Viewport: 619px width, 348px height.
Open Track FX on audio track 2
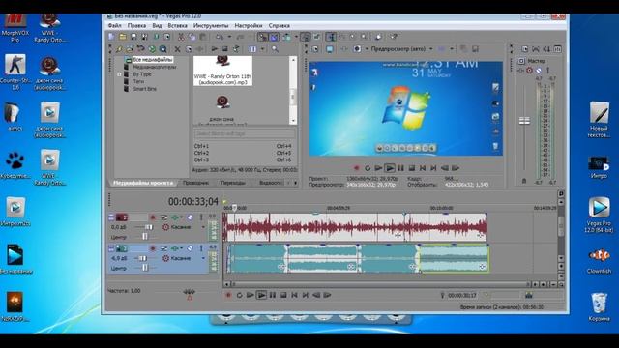tap(175, 248)
